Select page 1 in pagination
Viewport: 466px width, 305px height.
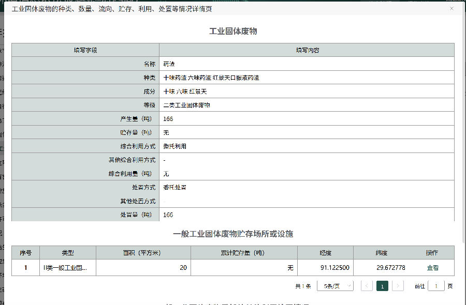pos(382,286)
